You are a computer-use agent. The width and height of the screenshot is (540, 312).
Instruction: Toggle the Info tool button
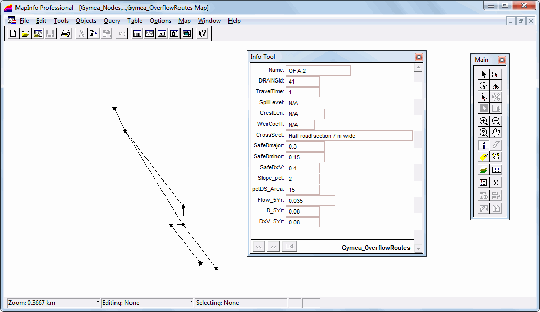483,145
